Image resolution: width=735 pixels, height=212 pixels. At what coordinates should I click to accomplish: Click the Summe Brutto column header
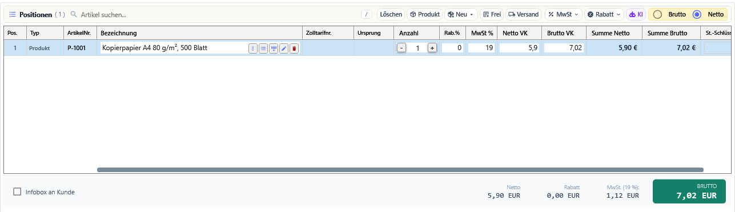[672, 33]
